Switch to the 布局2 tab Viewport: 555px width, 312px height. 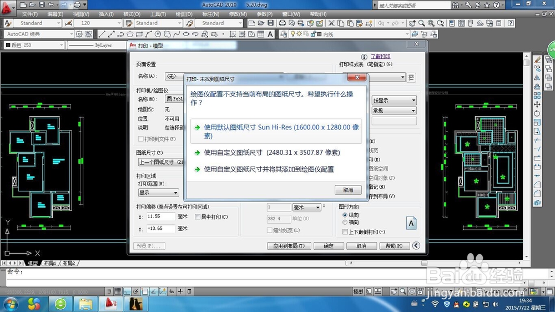coord(69,263)
